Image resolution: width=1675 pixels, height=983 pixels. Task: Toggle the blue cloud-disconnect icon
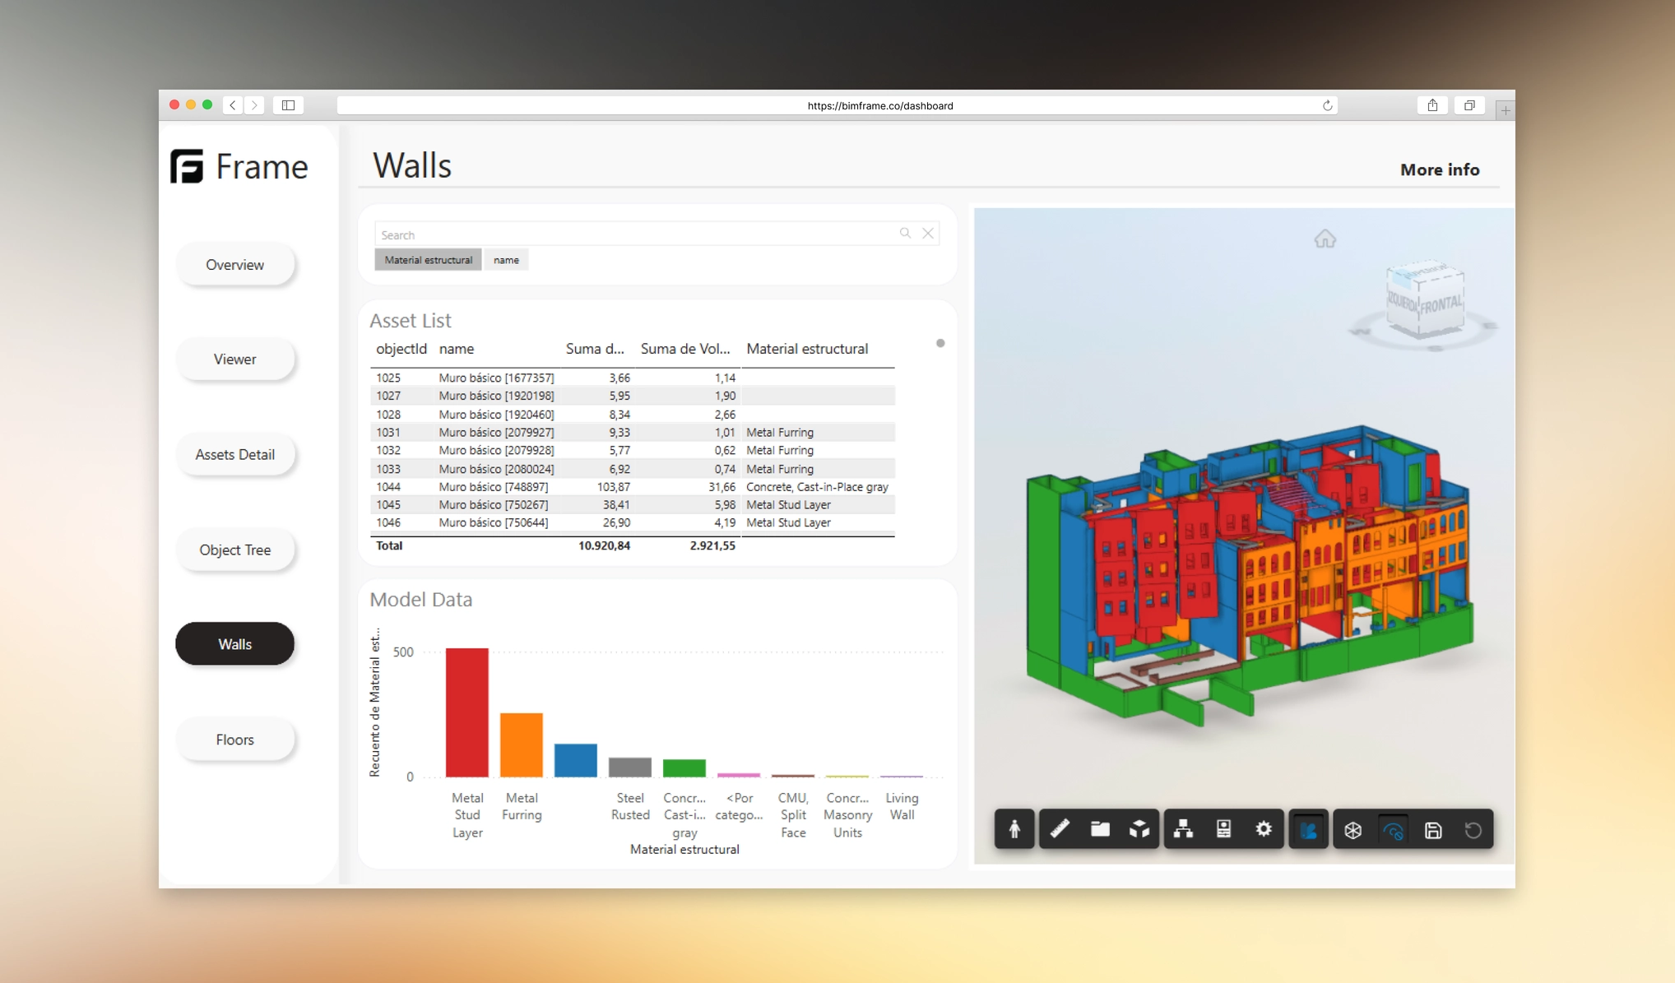(x=1394, y=829)
